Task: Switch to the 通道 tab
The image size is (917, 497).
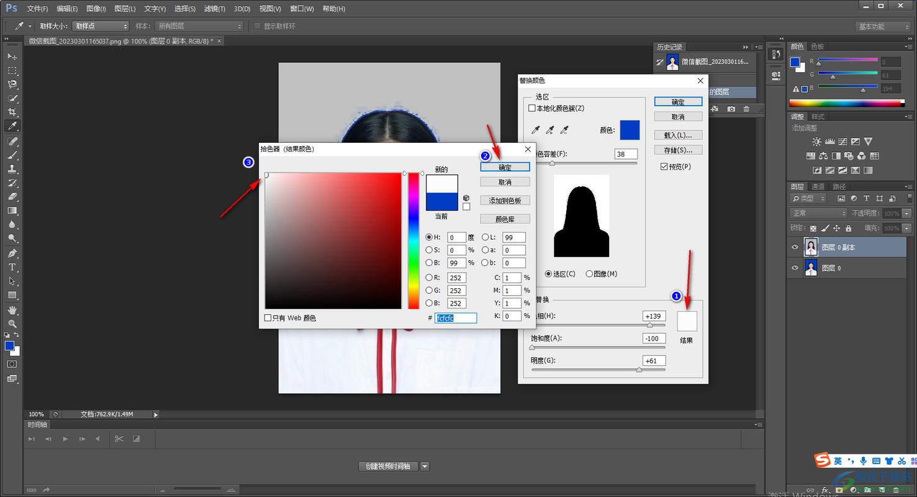Action: pyautogui.click(x=818, y=186)
